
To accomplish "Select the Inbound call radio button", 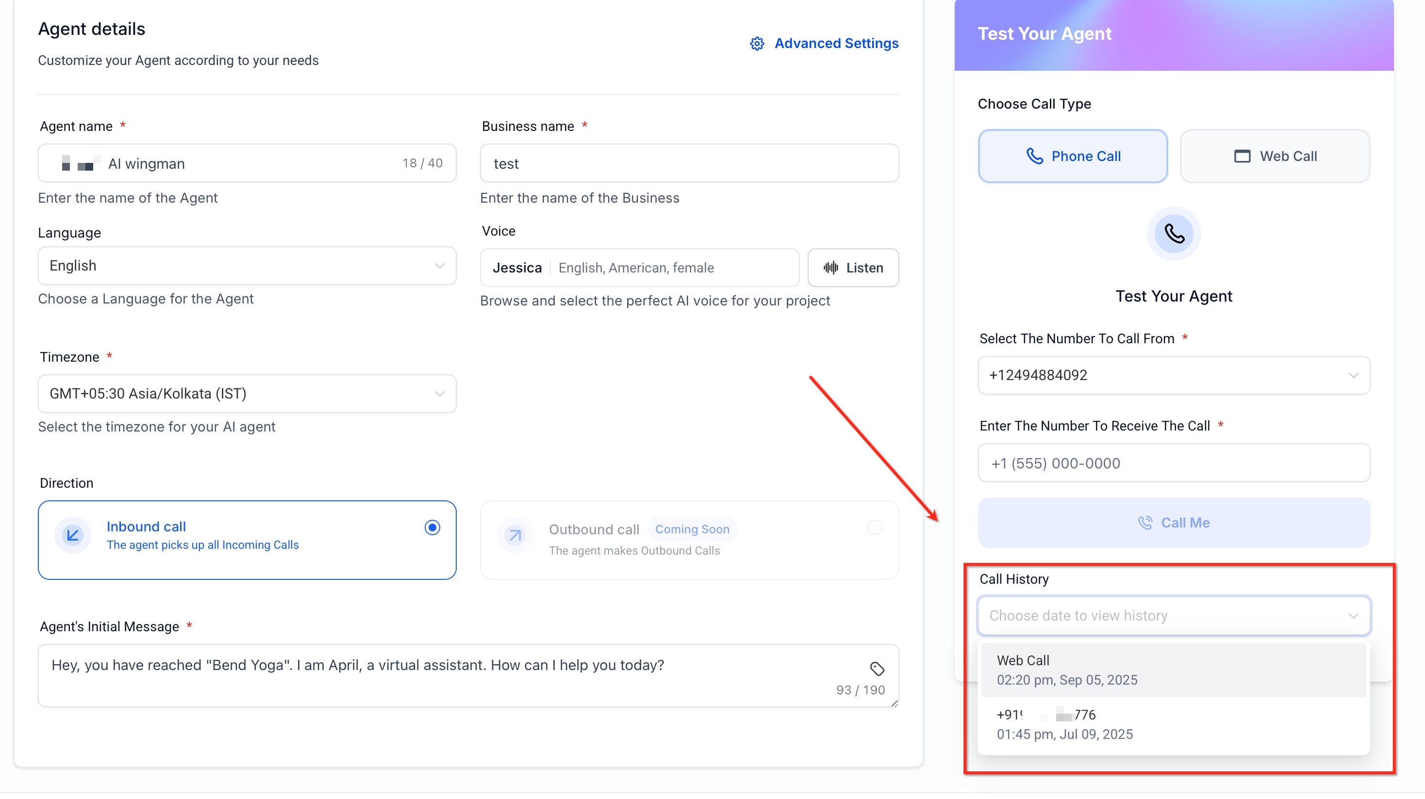I will pyautogui.click(x=432, y=527).
